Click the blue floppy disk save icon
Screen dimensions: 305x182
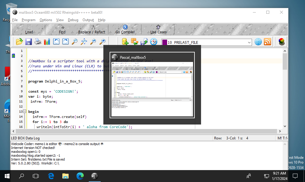coord(29,42)
